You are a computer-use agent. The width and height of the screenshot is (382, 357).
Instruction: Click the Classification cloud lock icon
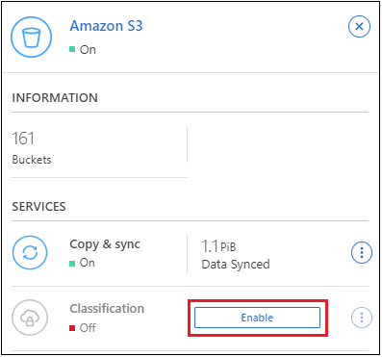coord(30,318)
